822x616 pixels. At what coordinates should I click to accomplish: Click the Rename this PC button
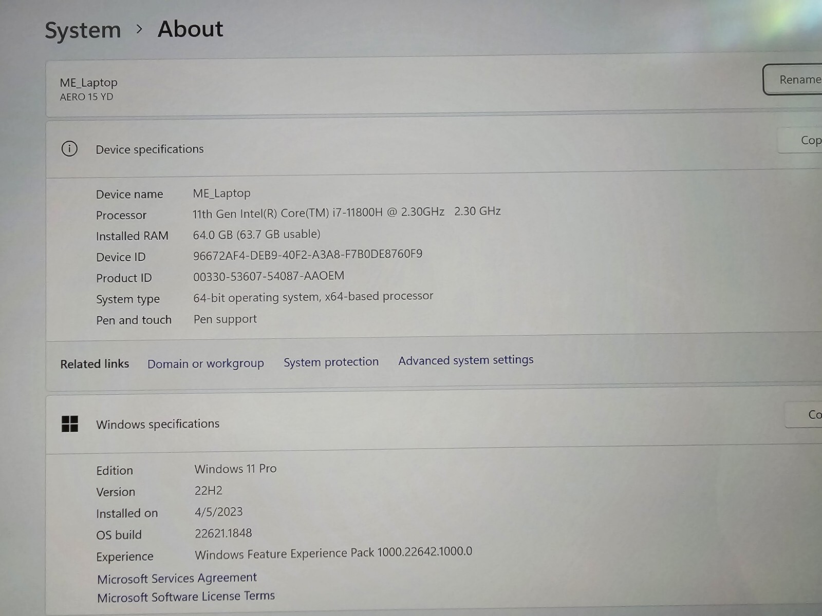tap(793, 80)
